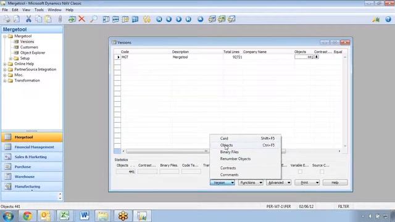Click the Show All toolbar icon
The image size is (395, 222).
135,19
